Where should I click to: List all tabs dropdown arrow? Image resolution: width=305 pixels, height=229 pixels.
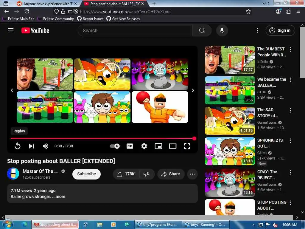pyautogui.click(x=264, y=4)
